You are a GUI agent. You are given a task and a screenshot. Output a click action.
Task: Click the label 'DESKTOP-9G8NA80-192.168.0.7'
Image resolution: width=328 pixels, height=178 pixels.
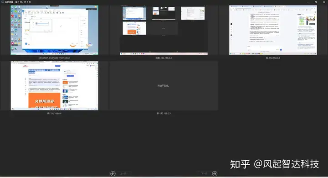[54, 58]
